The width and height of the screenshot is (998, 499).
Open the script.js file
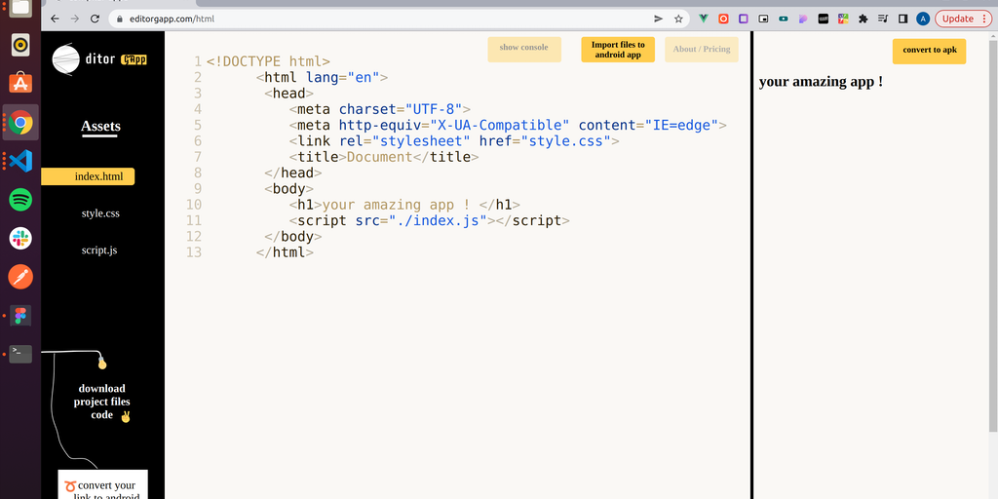99,250
